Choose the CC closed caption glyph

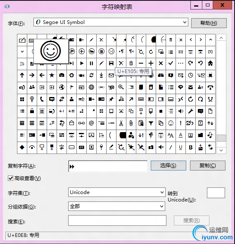[81, 147]
